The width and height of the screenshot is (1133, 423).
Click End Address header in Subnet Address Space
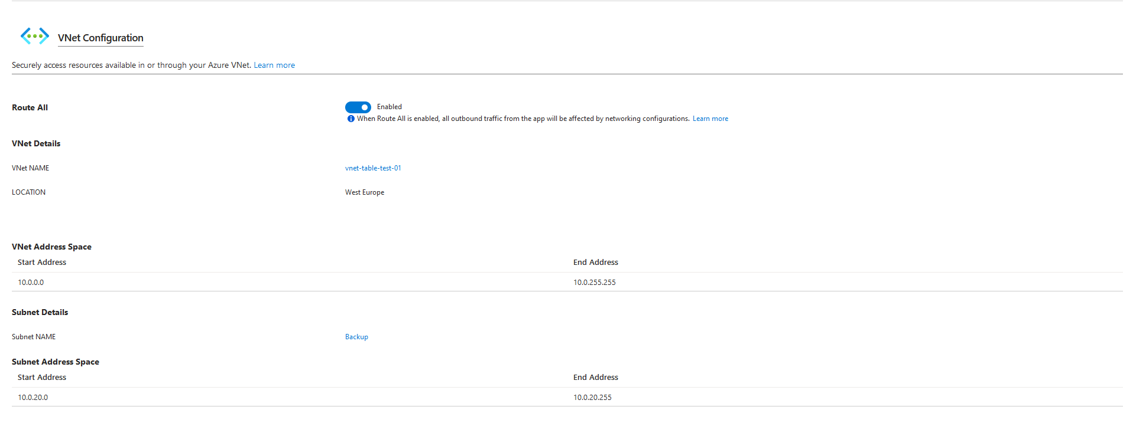(x=595, y=378)
